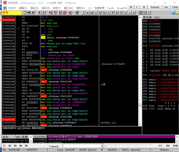The height and width of the screenshot is (152, 179).
Task: Open the 插件(P) plugins menu
Action: (x=46, y=8)
